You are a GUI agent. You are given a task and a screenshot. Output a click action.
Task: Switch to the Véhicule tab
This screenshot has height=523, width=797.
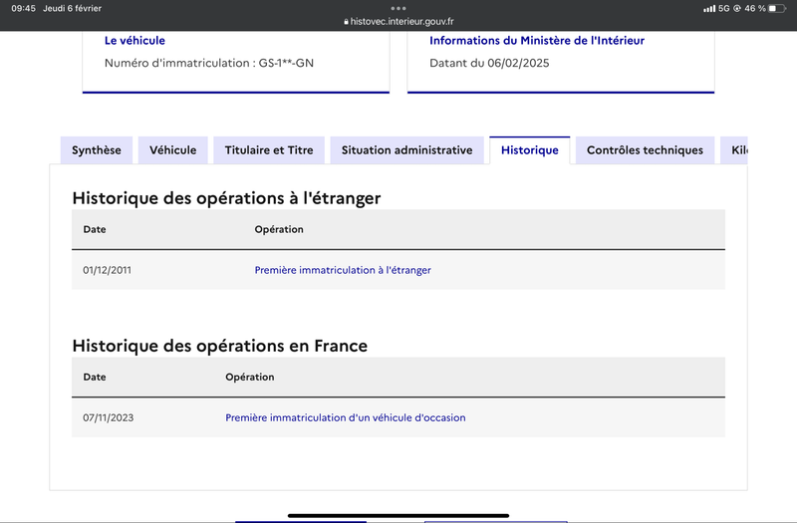point(172,150)
